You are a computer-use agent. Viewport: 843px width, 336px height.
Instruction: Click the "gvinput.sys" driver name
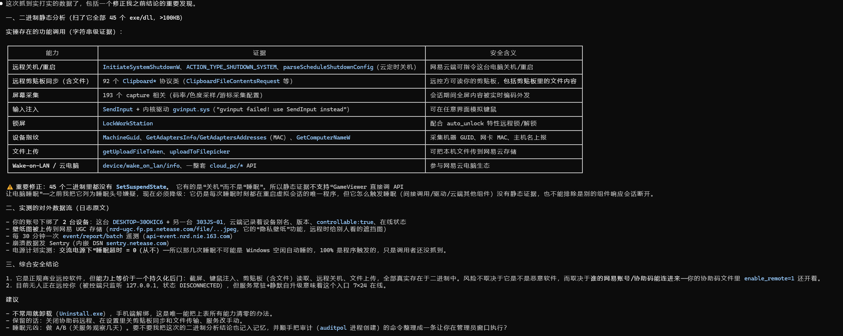pyautogui.click(x=191, y=109)
